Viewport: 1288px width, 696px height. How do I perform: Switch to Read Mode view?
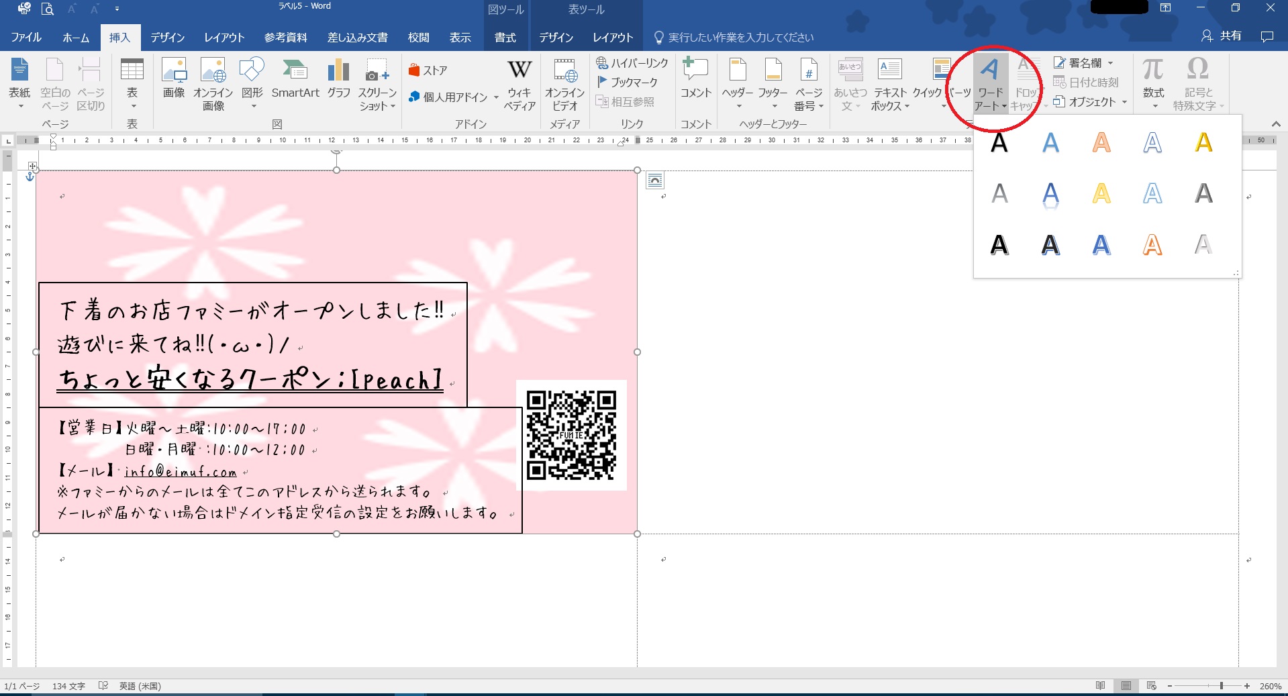(x=1101, y=686)
